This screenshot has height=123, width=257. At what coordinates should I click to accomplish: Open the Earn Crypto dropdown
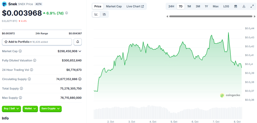pyautogui.click(x=50, y=109)
